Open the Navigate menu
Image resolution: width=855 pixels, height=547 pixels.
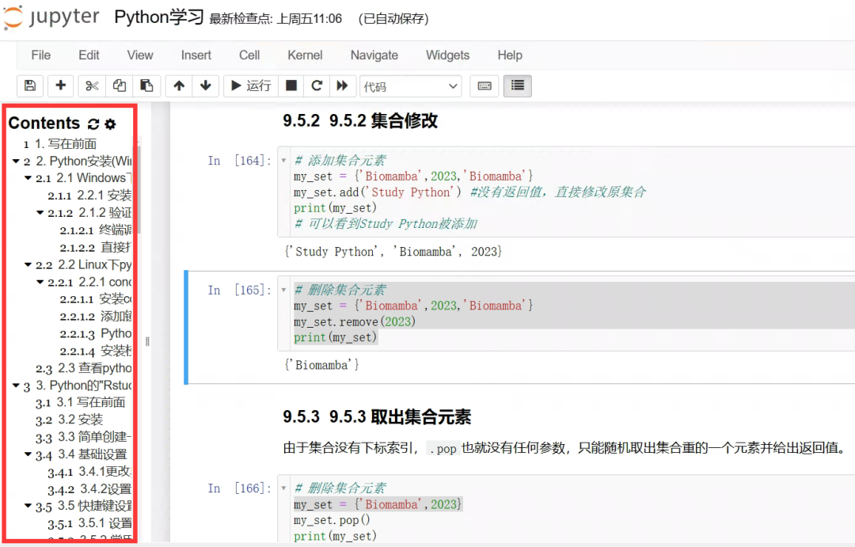374,55
